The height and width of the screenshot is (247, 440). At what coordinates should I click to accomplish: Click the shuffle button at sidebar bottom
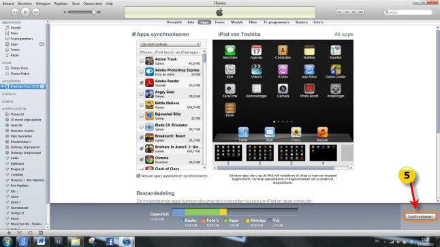click(19, 233)
